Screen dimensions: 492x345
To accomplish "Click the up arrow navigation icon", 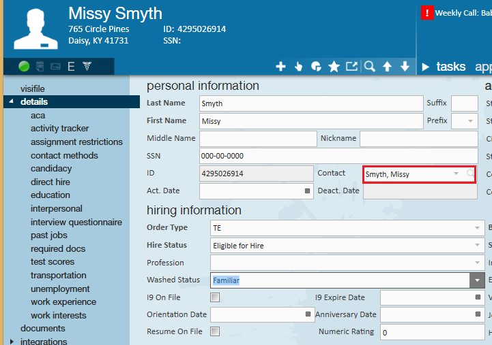I will coord(387,67).
